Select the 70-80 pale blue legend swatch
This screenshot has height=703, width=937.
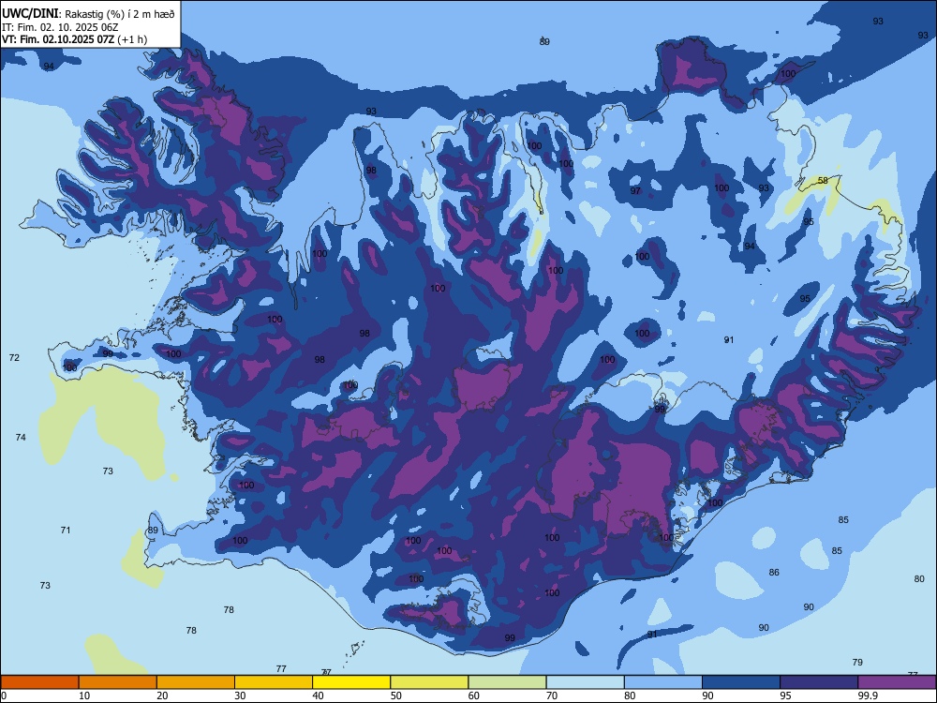point(586,682)
